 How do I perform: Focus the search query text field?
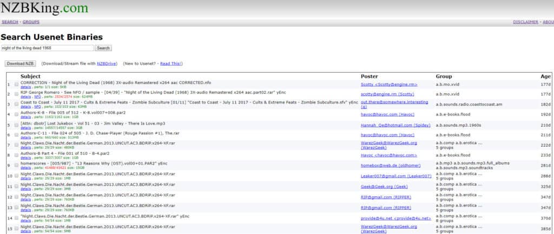(47, 48)
